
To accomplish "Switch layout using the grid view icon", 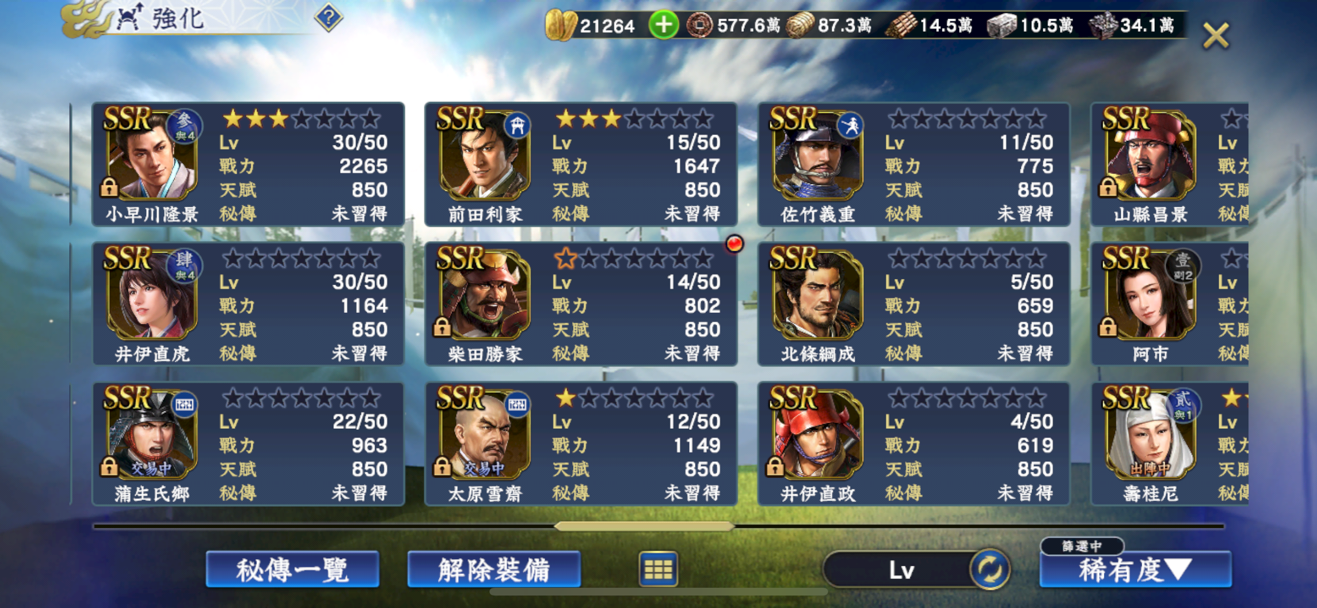I will (658, 570).
